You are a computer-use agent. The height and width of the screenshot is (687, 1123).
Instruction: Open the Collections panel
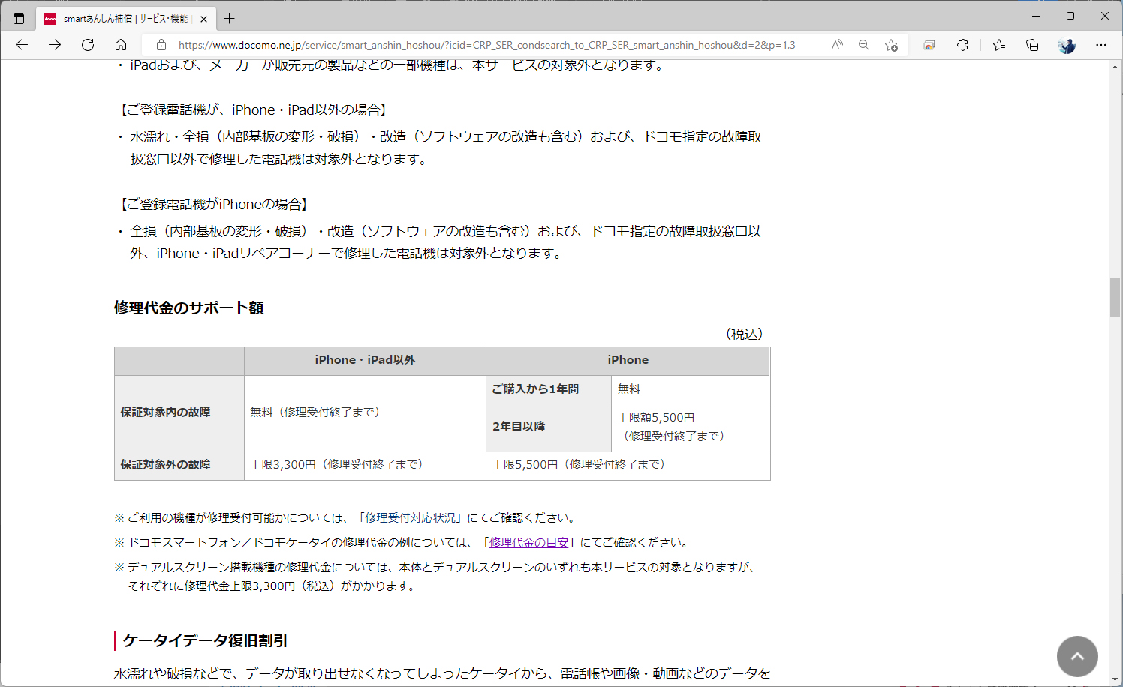click(1031, 45)
